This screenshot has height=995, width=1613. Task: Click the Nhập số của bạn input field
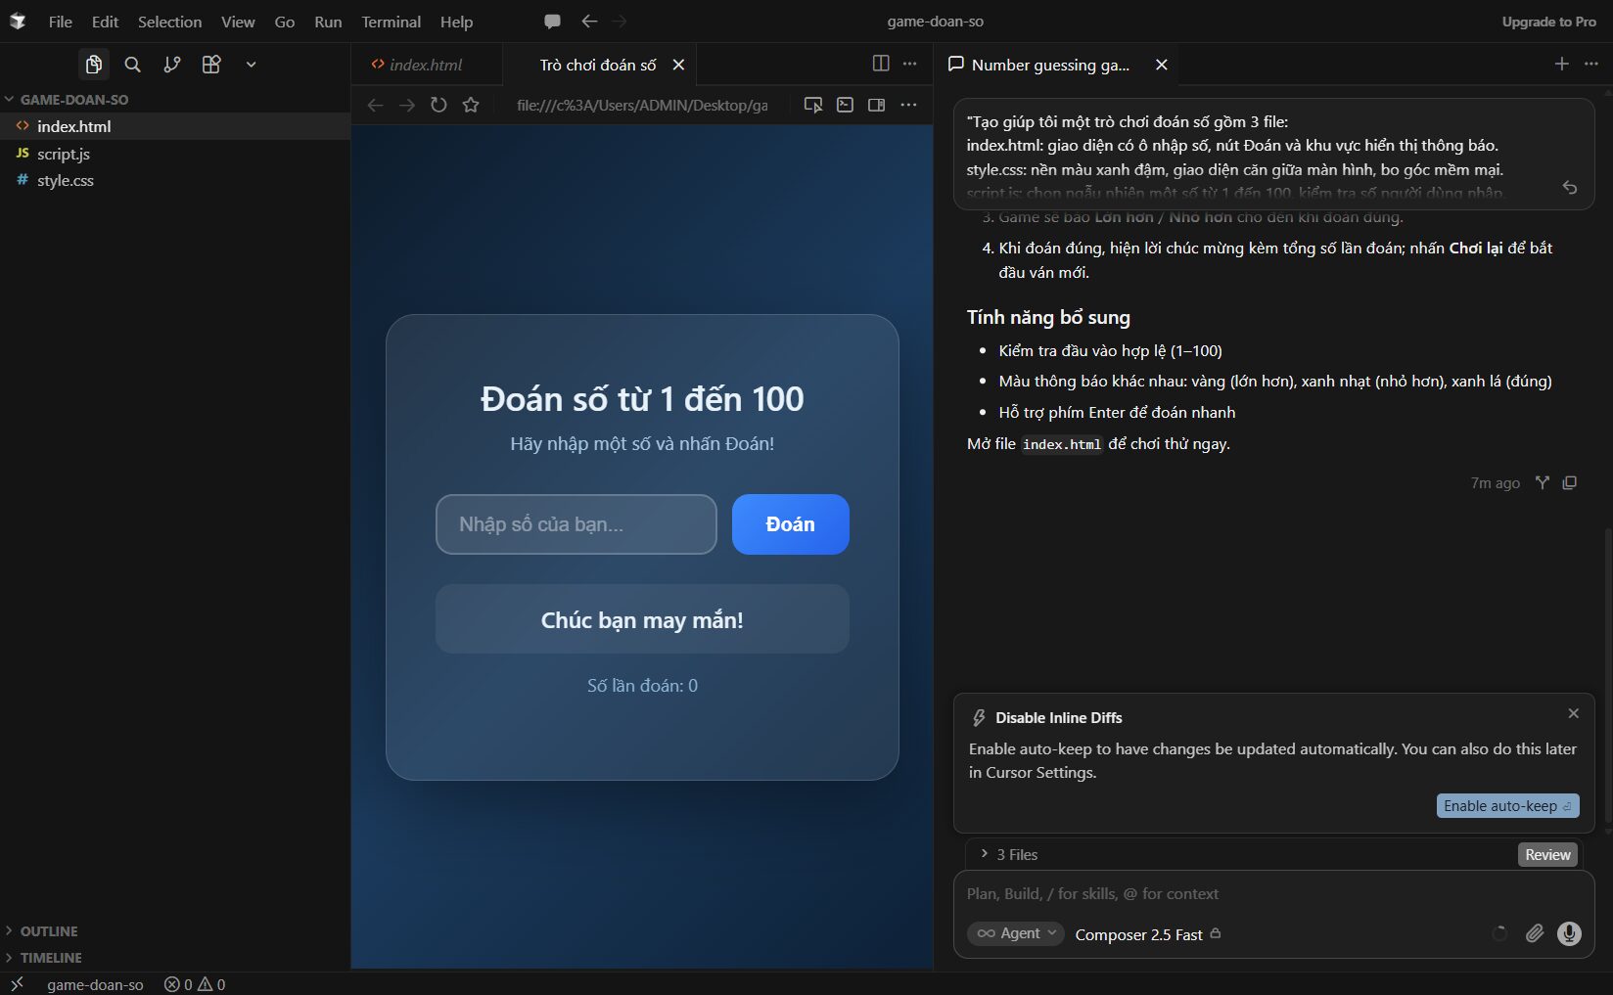(x=576, y=524)
